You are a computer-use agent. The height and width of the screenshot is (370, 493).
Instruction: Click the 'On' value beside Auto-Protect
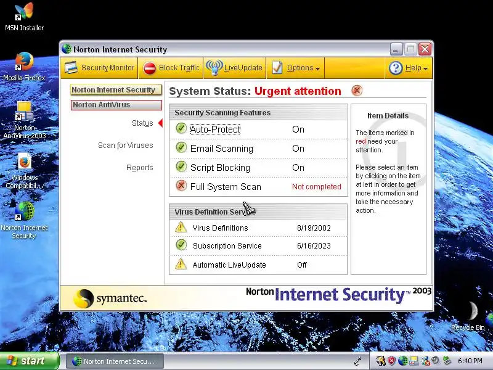coord(298,129)
